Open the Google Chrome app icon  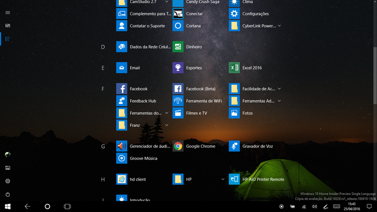pyautogui.click(x=178, y=146)
